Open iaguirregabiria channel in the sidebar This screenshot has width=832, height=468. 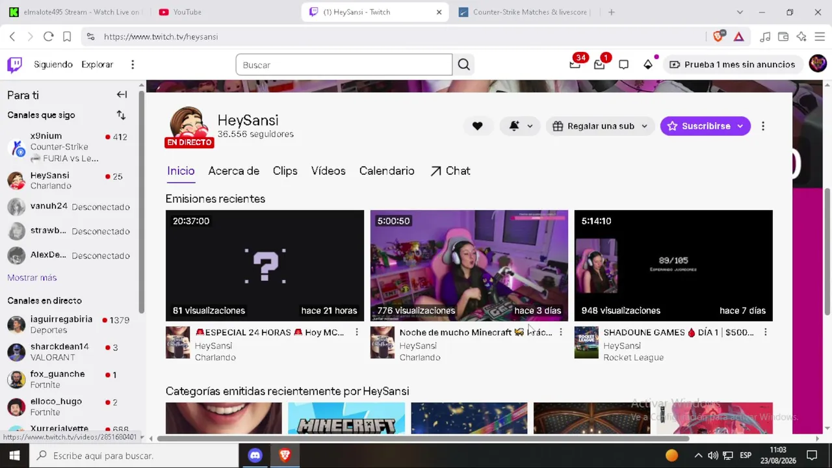tap(69, 324)
